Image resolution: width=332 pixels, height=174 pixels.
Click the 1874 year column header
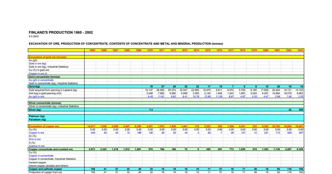pos(196,50)
